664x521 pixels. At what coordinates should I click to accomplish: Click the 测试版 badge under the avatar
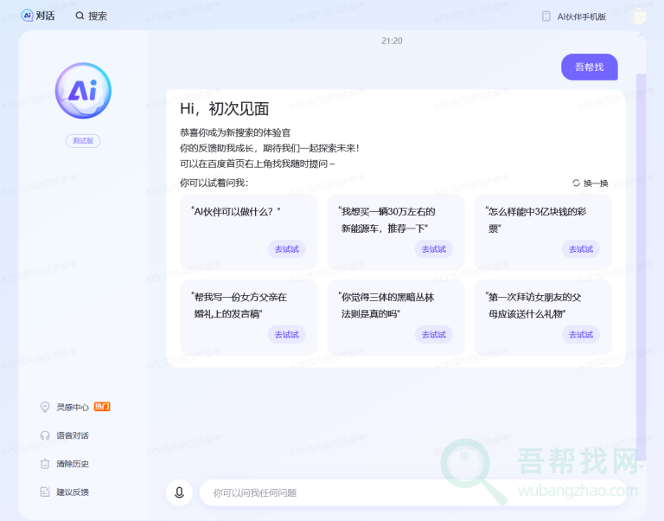coord(83,141)
